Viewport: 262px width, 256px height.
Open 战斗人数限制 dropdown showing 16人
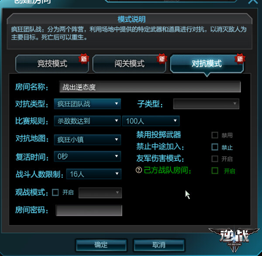pos(94,174)
